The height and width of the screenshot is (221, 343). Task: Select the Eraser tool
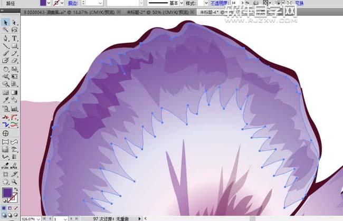14,61
